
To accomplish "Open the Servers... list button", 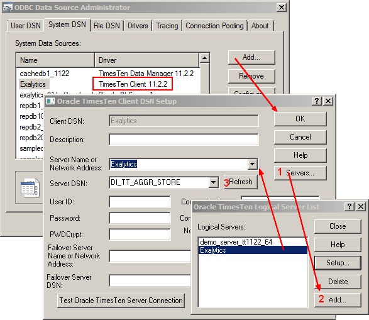I will [300, 173].
